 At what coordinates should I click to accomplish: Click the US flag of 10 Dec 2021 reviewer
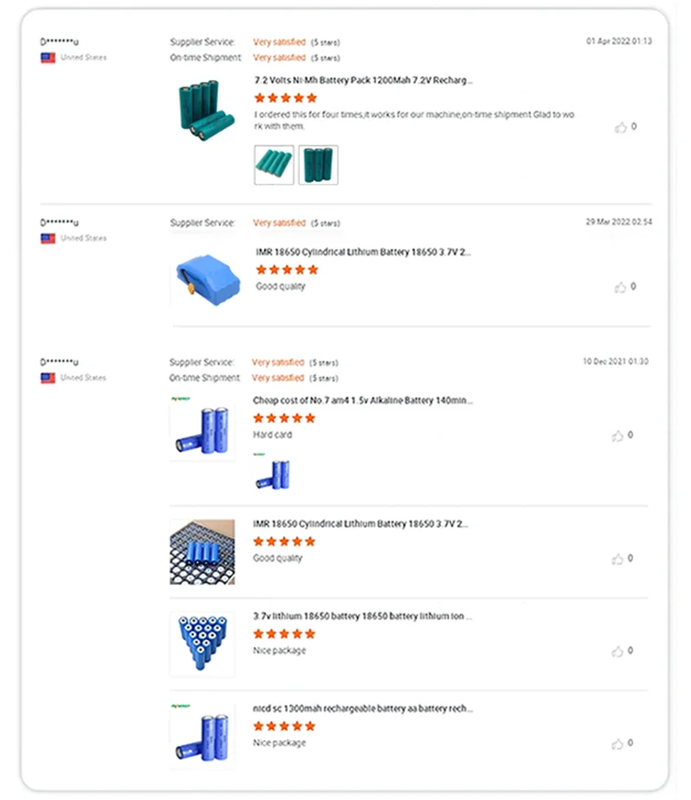[x=48, y=378]
